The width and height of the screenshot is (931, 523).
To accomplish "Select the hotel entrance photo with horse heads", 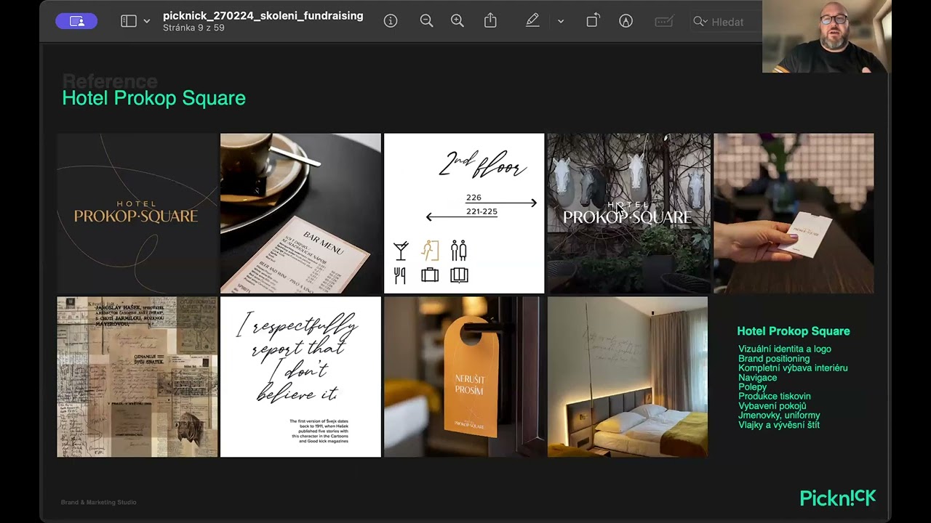I will pyautogui.click(x=628, y=213).
